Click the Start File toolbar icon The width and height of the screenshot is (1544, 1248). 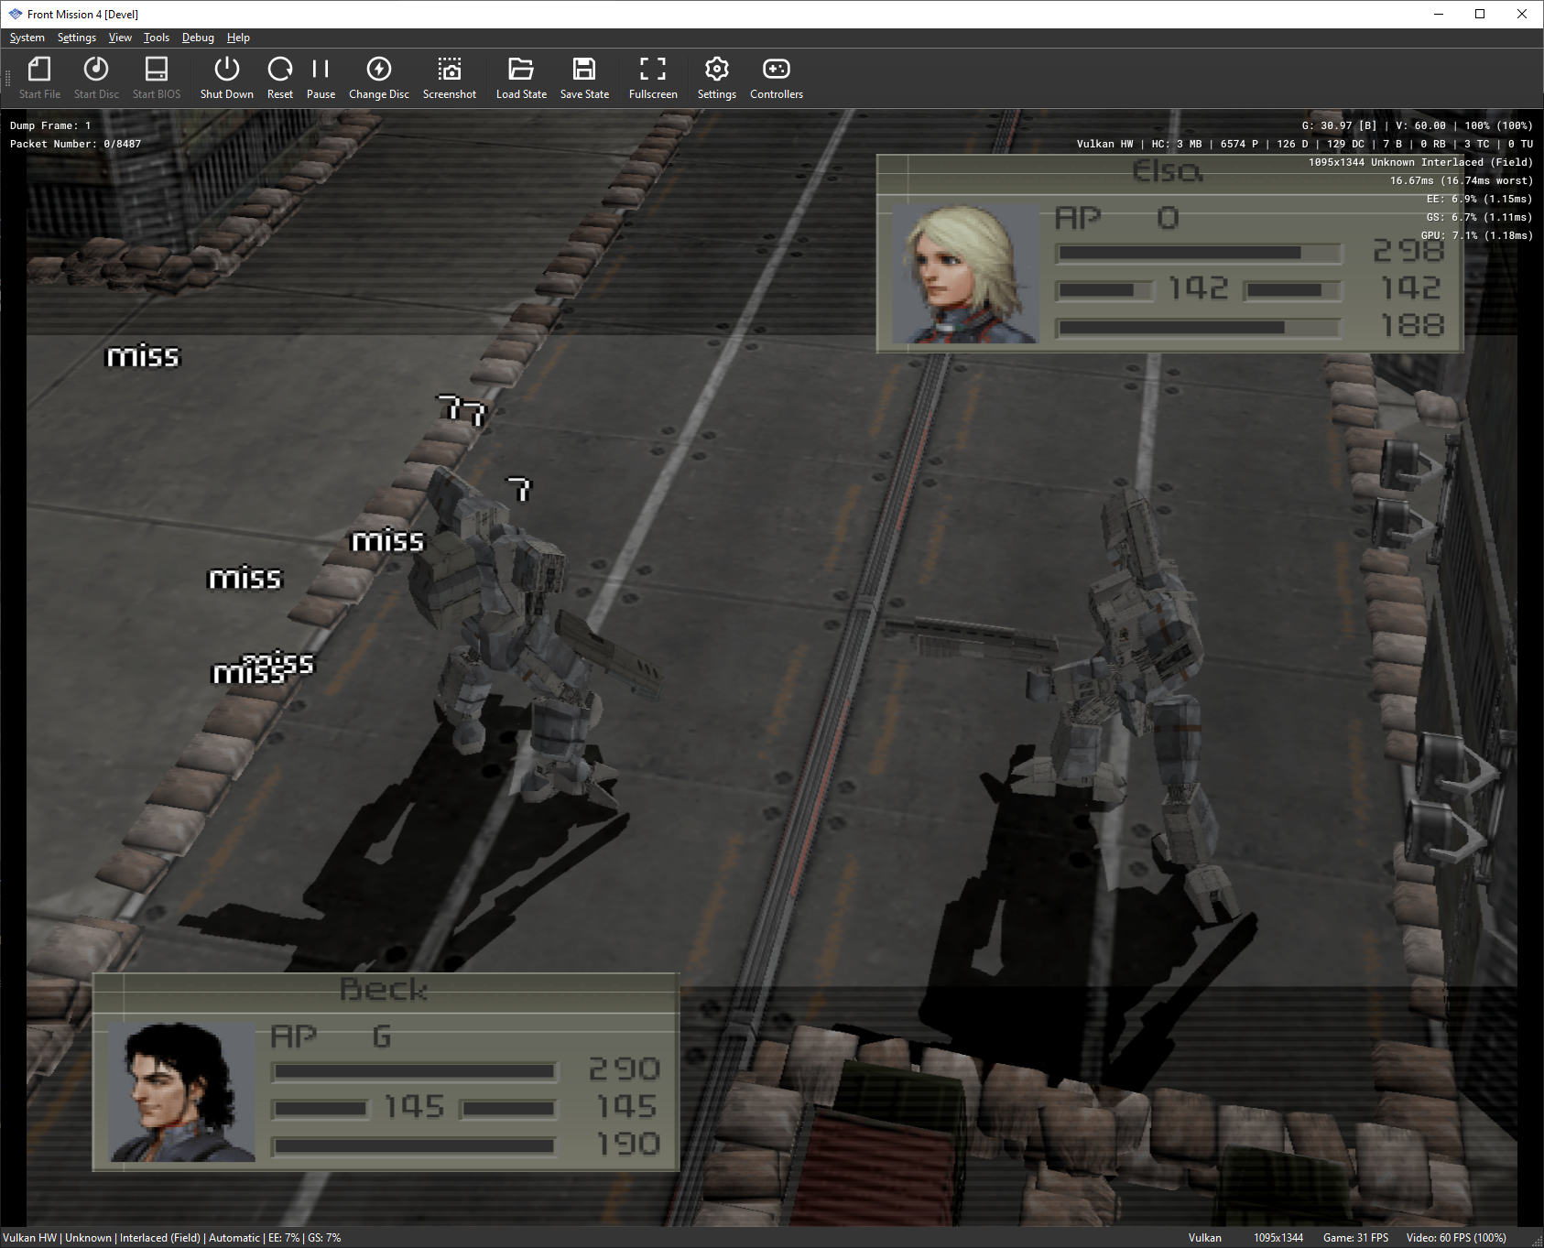(x=39, y=78)
